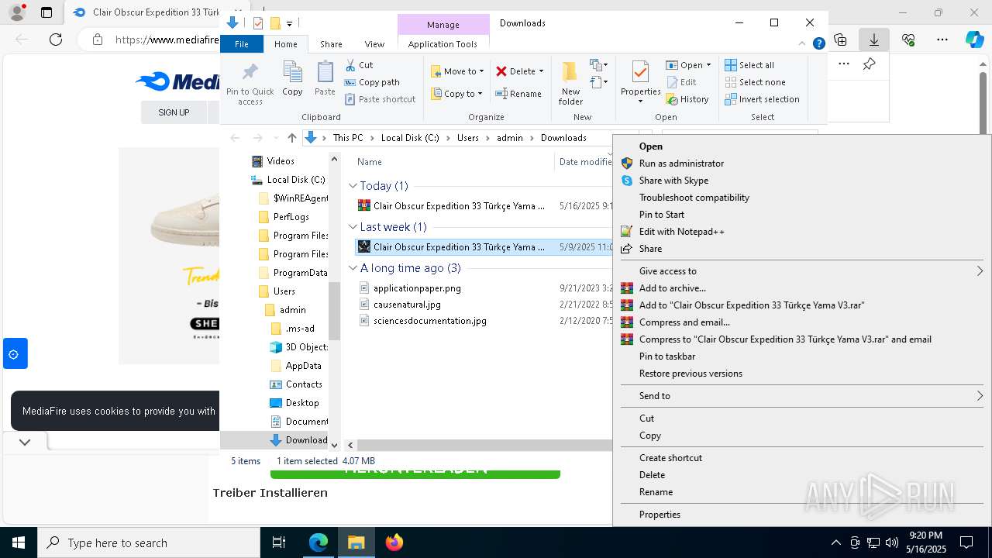Collapse the Last week group
The height and width of the screenshot is (558, 992).
pos(353,227)
